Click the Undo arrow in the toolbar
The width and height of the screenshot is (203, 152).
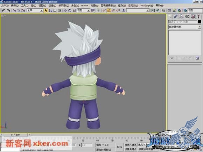[3, 10]
